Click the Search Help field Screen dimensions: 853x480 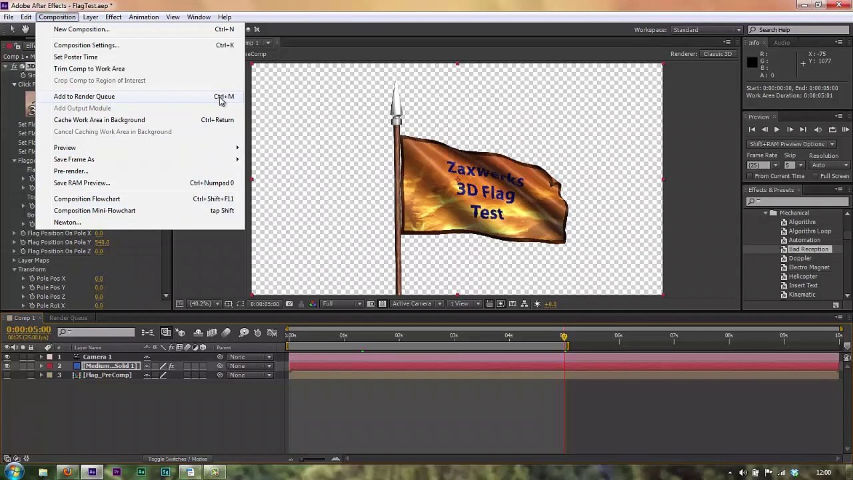click(798, 30)
